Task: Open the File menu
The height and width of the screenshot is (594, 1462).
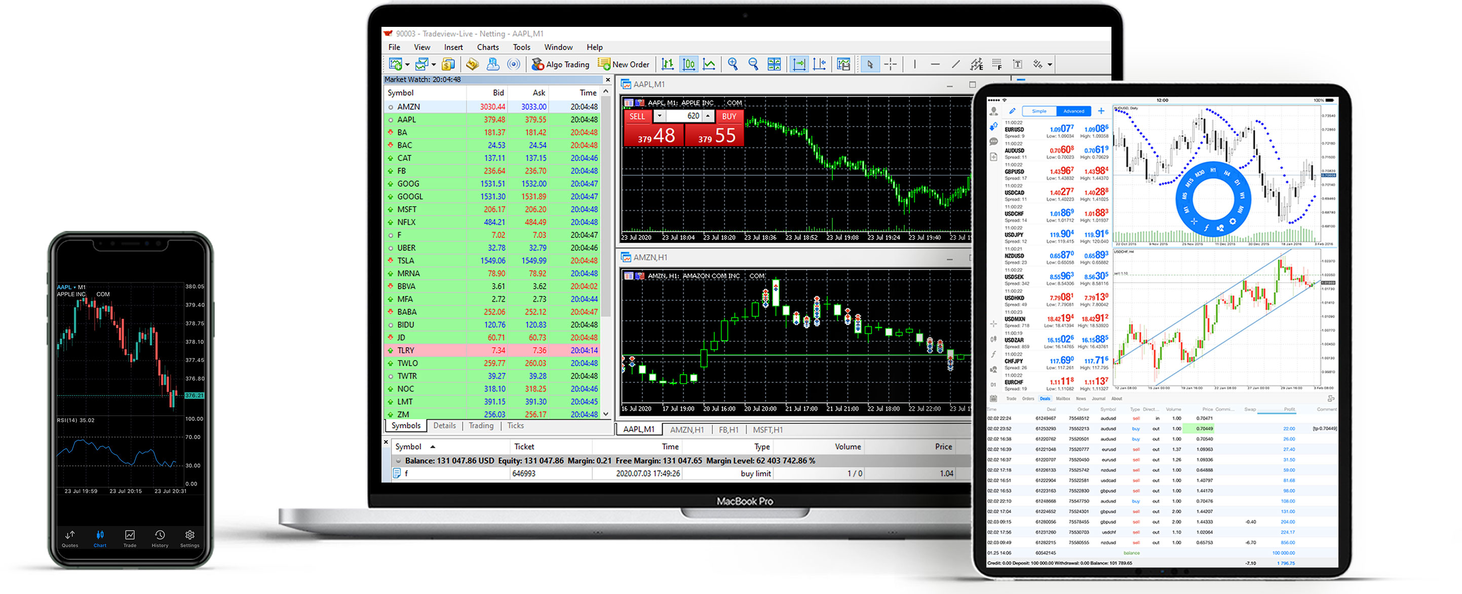Action: (x=394, y=47)
